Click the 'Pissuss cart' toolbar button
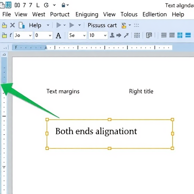 (102, 25)
